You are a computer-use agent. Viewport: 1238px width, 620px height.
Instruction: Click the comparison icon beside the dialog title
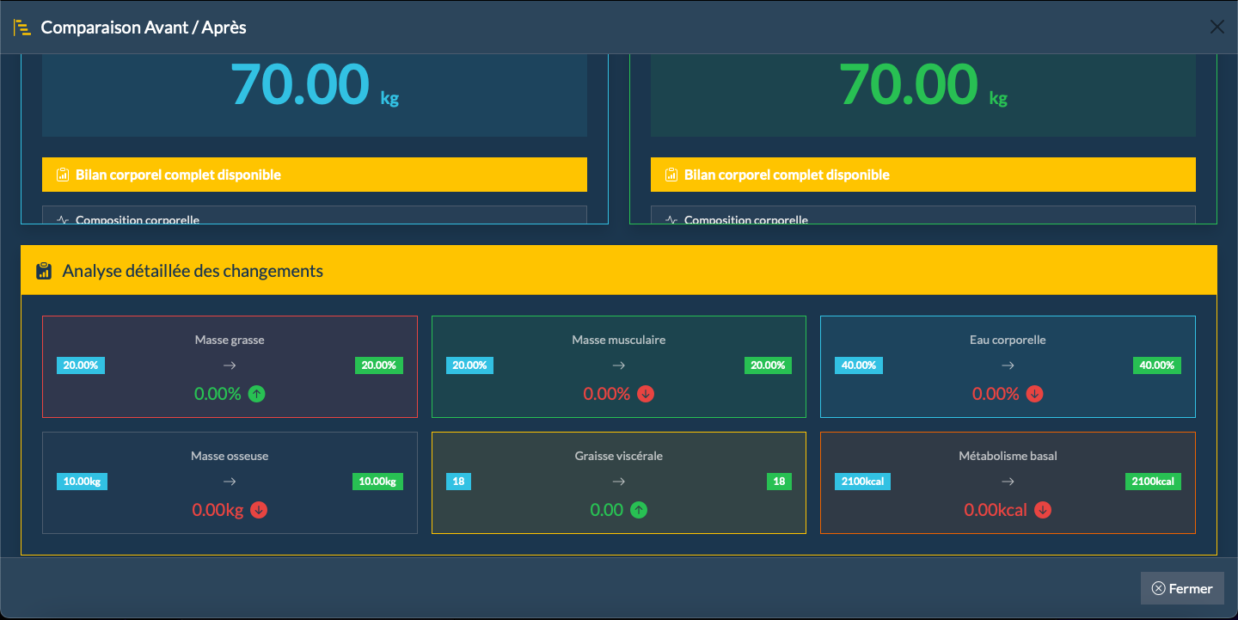click(x=21, y=28)
